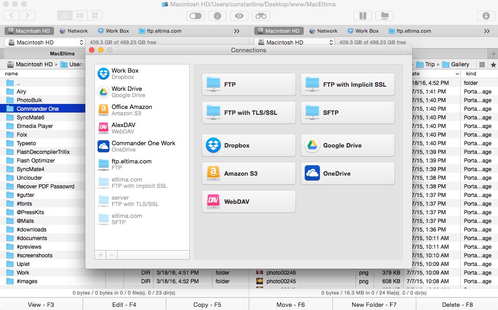498x310 pixels.
Task: Go back with the left arrow button
Action: coord(11,15)
